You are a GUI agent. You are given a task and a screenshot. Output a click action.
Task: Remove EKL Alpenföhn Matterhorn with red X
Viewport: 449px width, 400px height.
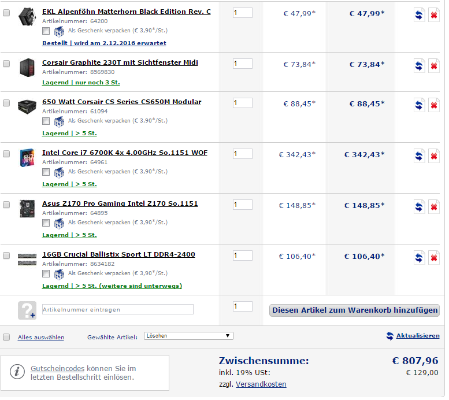pos(434,15)
